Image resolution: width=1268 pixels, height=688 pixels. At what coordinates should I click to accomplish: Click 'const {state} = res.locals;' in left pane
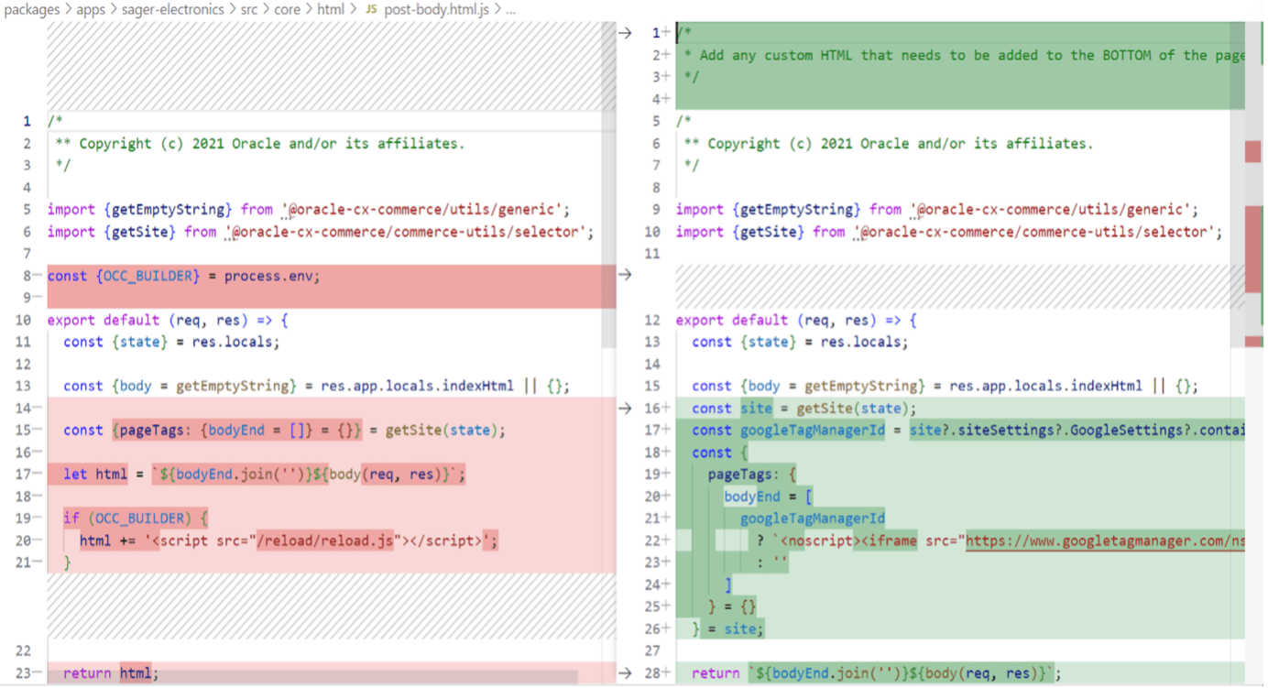coord(171,343)
